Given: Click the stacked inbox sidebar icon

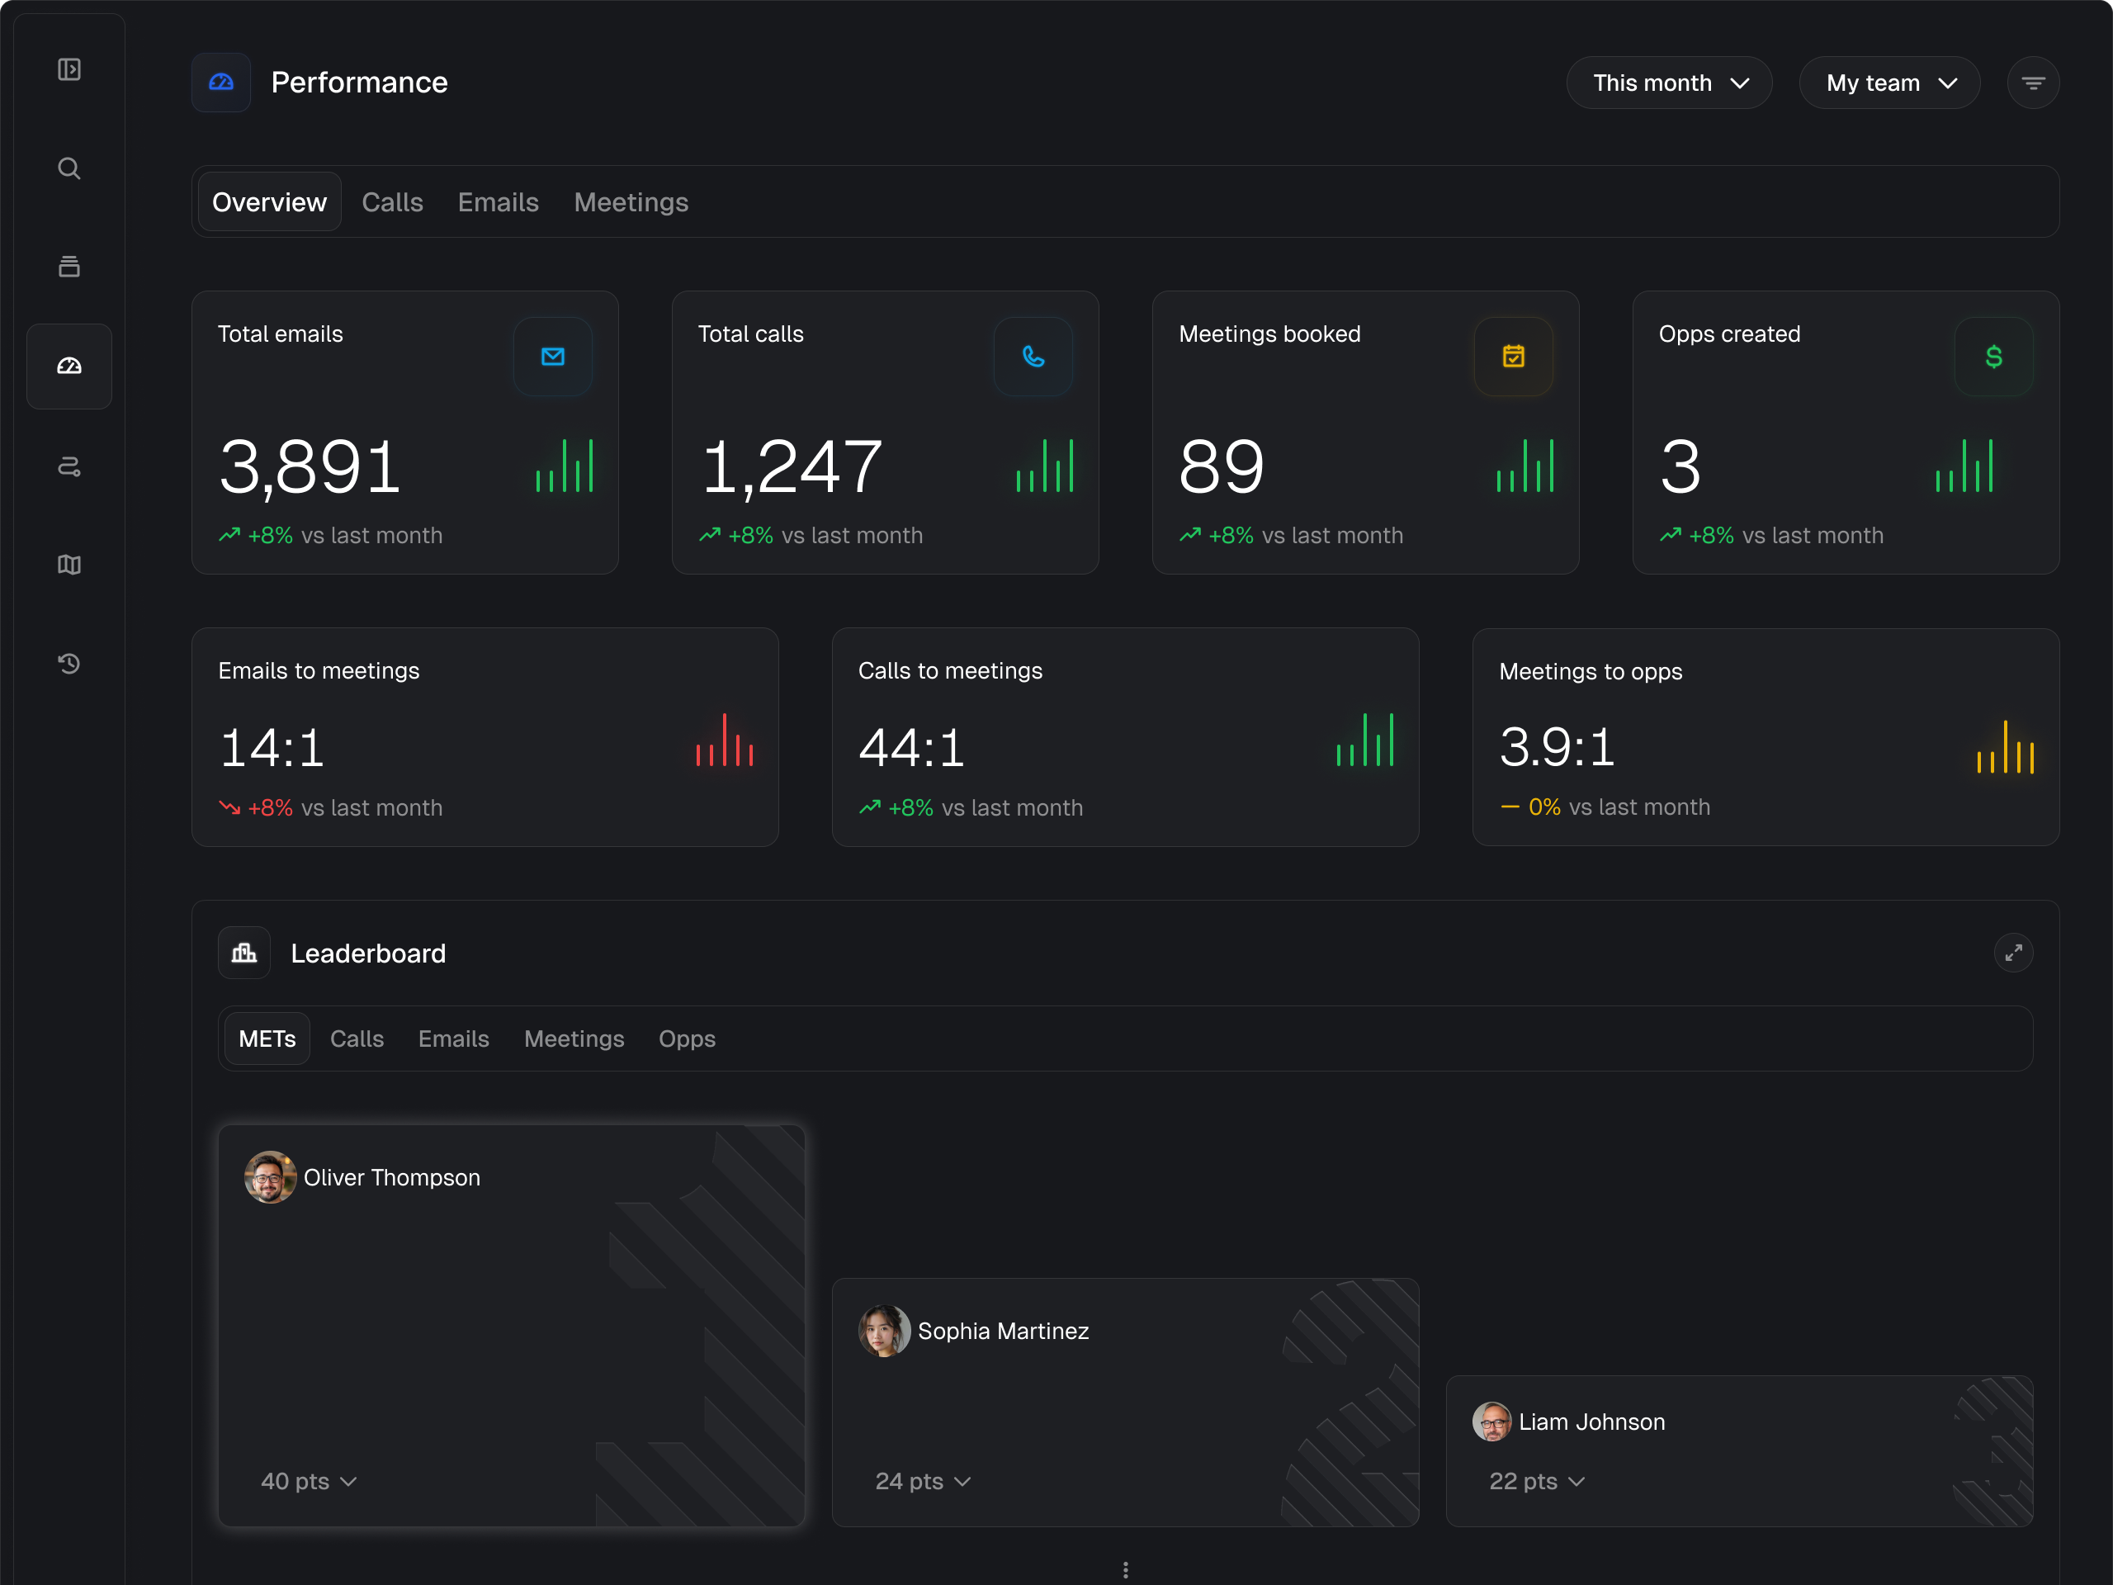Looking at the screenshot, I should click(69, 267).
